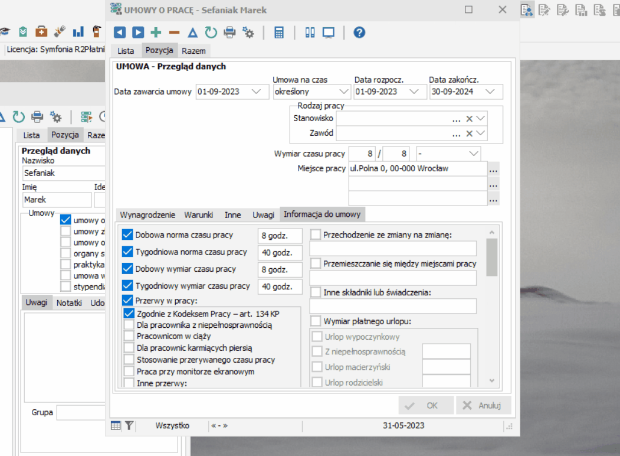The image size is (620, 456).
Task: Expand Stanowisko dropdown arrow
Action: click(x=480, y=118)
